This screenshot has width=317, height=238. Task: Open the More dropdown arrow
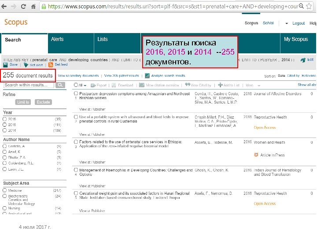pos(259,86)
